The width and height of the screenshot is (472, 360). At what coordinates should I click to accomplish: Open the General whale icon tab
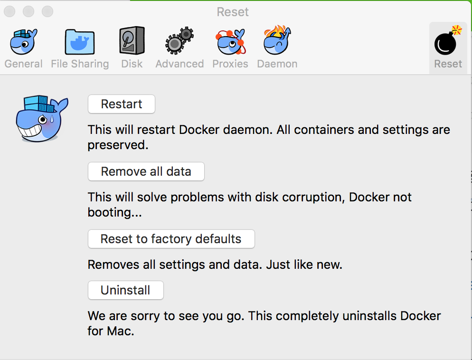point(23,41)
